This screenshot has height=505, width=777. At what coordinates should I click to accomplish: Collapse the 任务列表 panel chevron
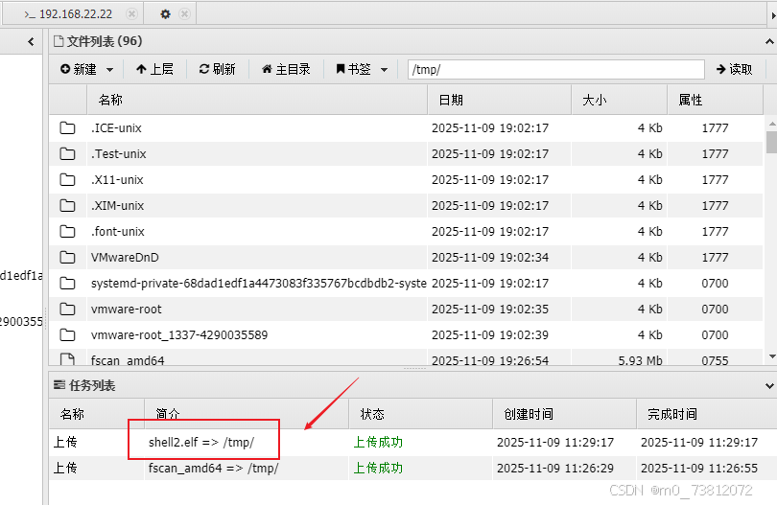[769, 385]
